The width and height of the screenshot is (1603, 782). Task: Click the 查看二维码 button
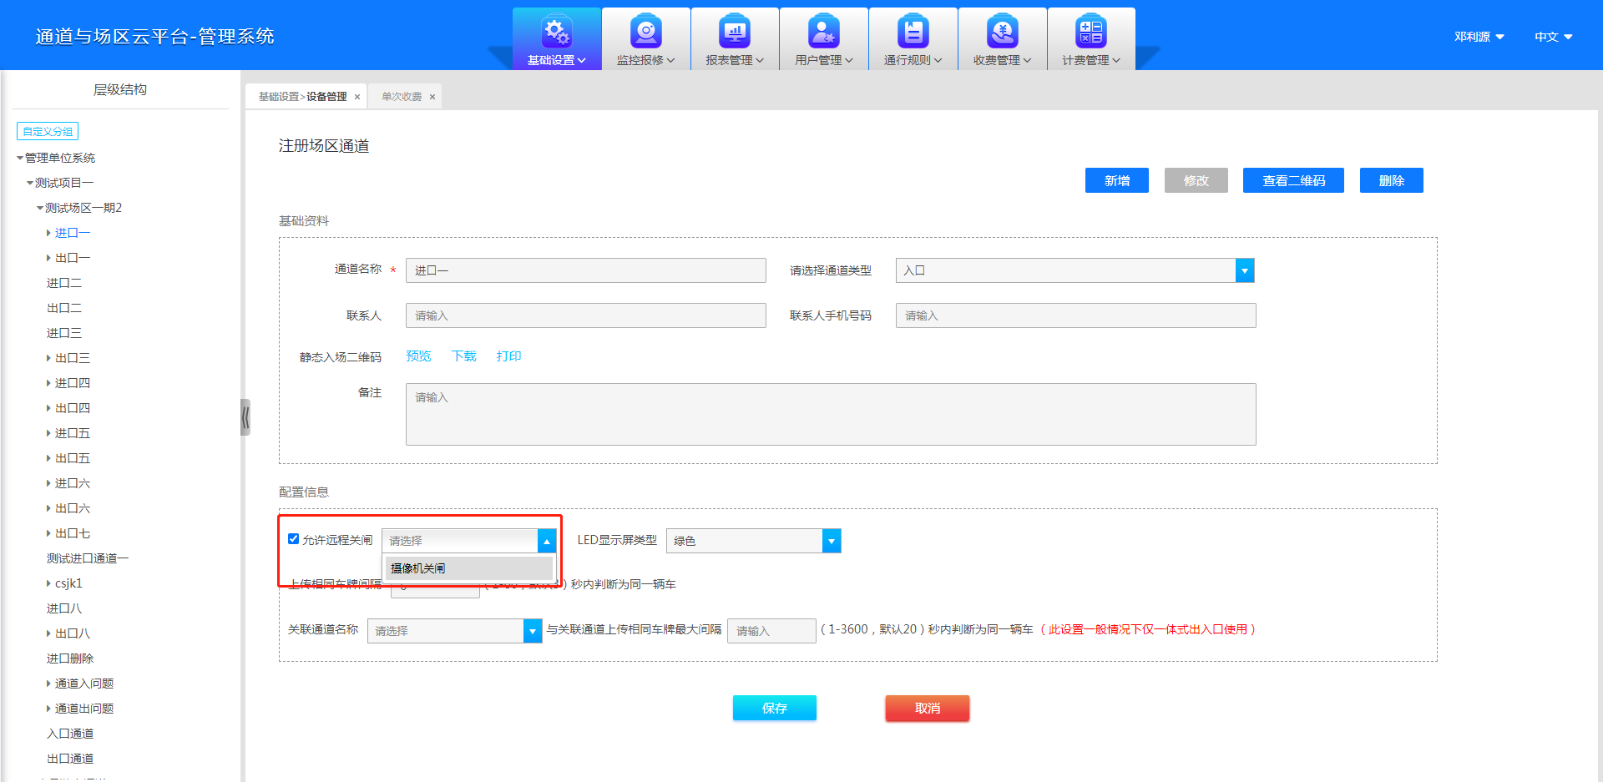(1292, 180)
